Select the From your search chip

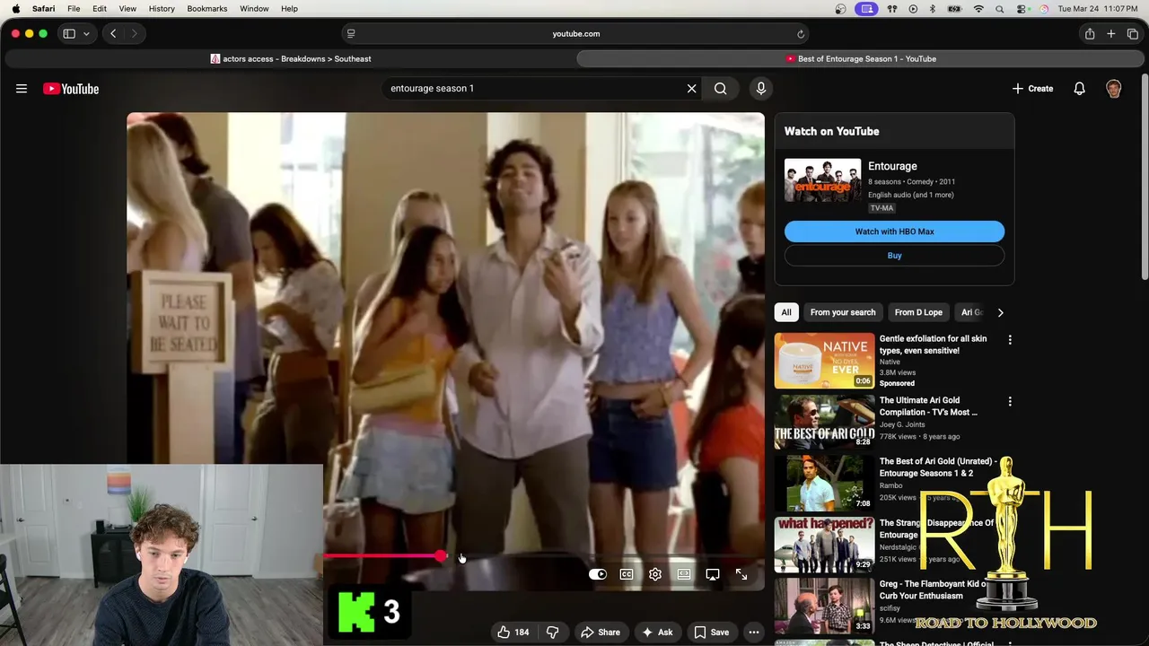click(843, 312)
